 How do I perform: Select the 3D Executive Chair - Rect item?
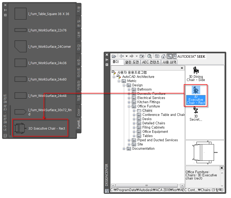(x=196, y=95)
